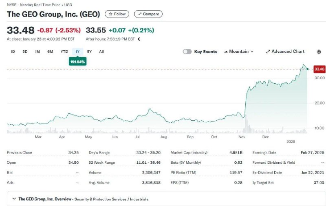Open chart settings gear icon

[319, 52]
